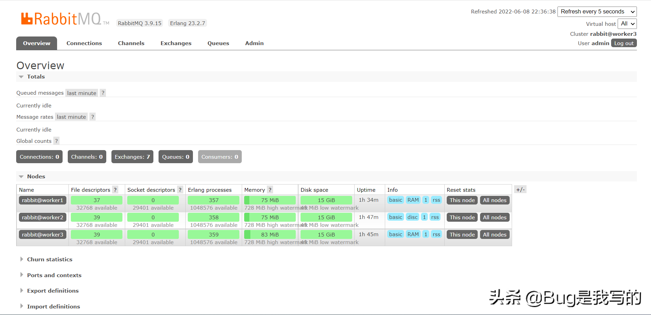Open the Connections tab

[84, 43]
